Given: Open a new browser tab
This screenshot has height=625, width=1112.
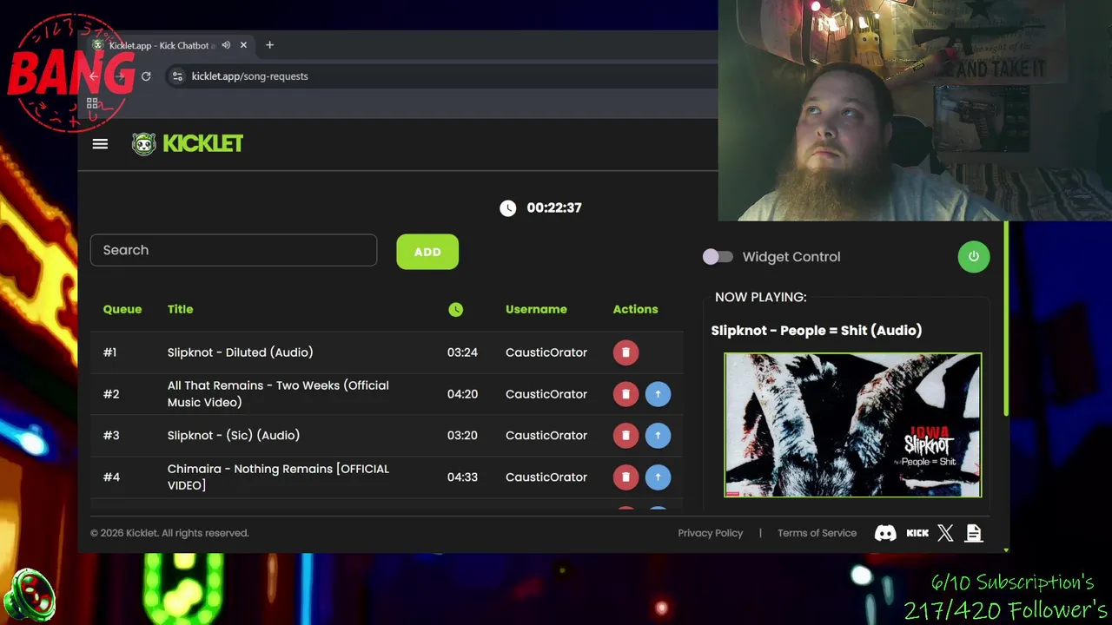Looking at the screenshot, I should pos(269,45).
